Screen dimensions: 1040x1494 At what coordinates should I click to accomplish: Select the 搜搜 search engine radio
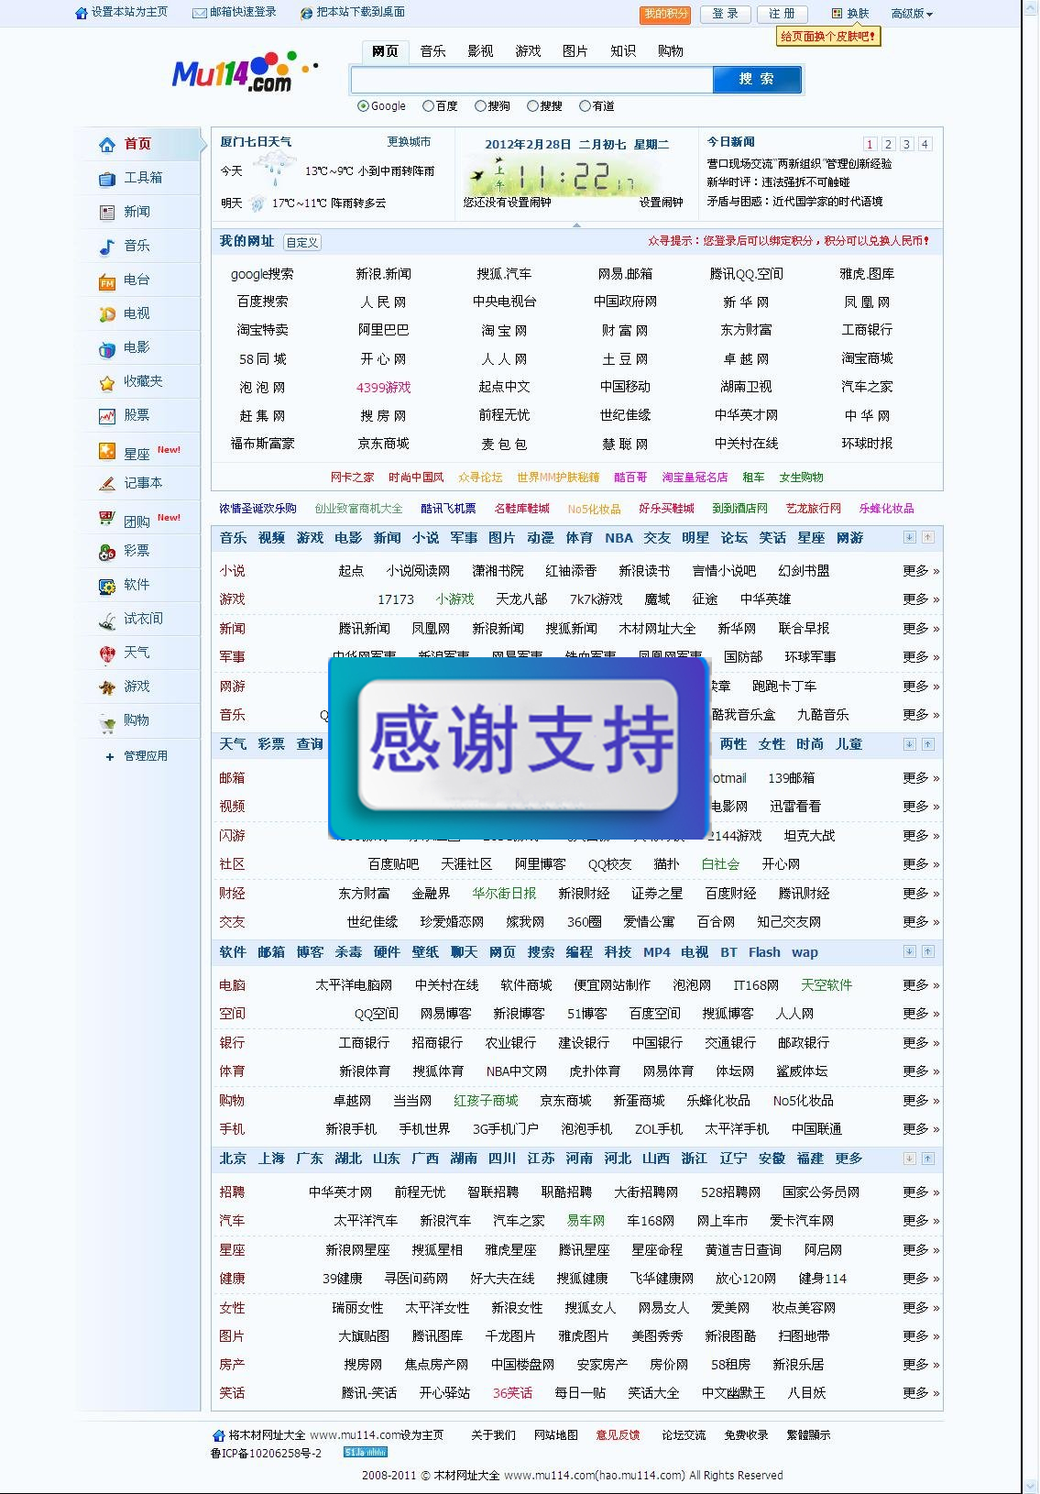pos(532,106)
